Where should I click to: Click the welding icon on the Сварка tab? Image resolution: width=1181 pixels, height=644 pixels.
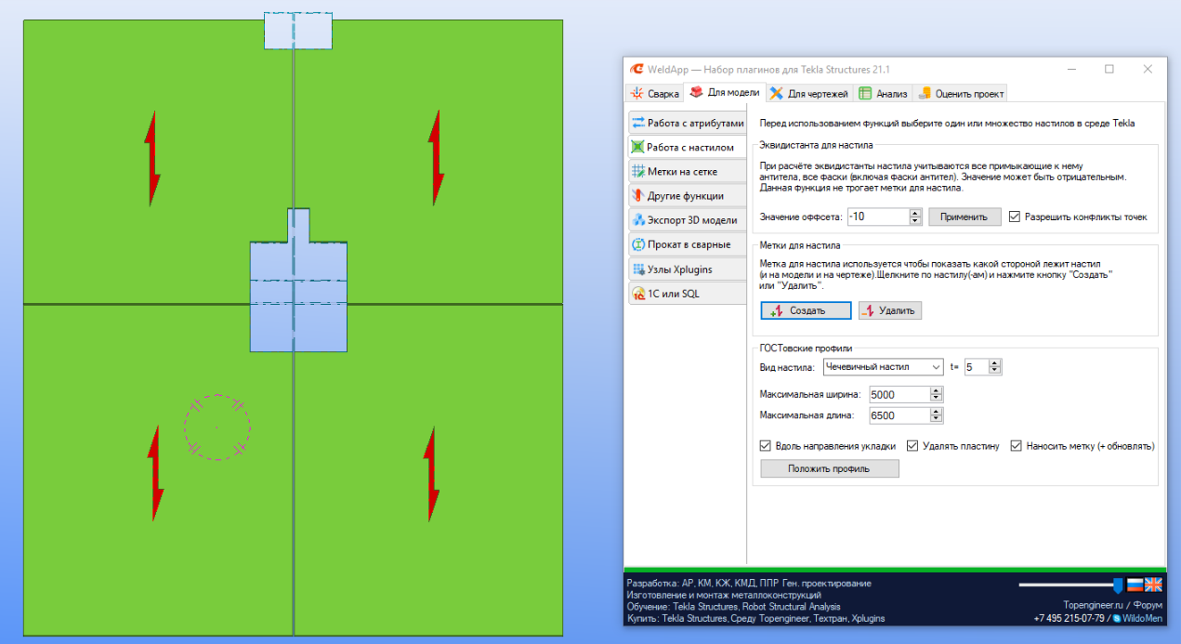[x=636, y=94]
